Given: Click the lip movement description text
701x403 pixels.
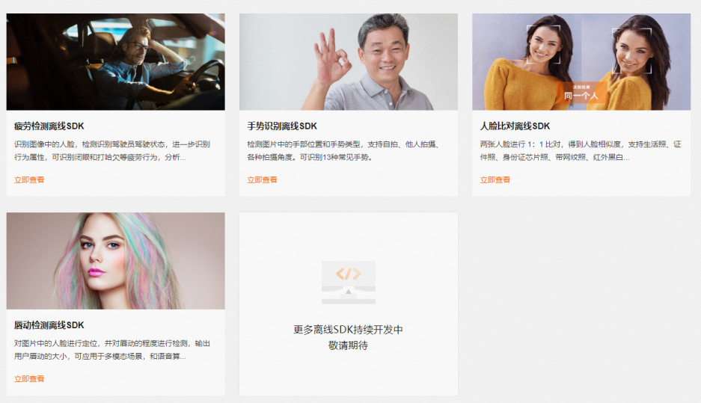Looking at the screenshot, I should 111,350.
